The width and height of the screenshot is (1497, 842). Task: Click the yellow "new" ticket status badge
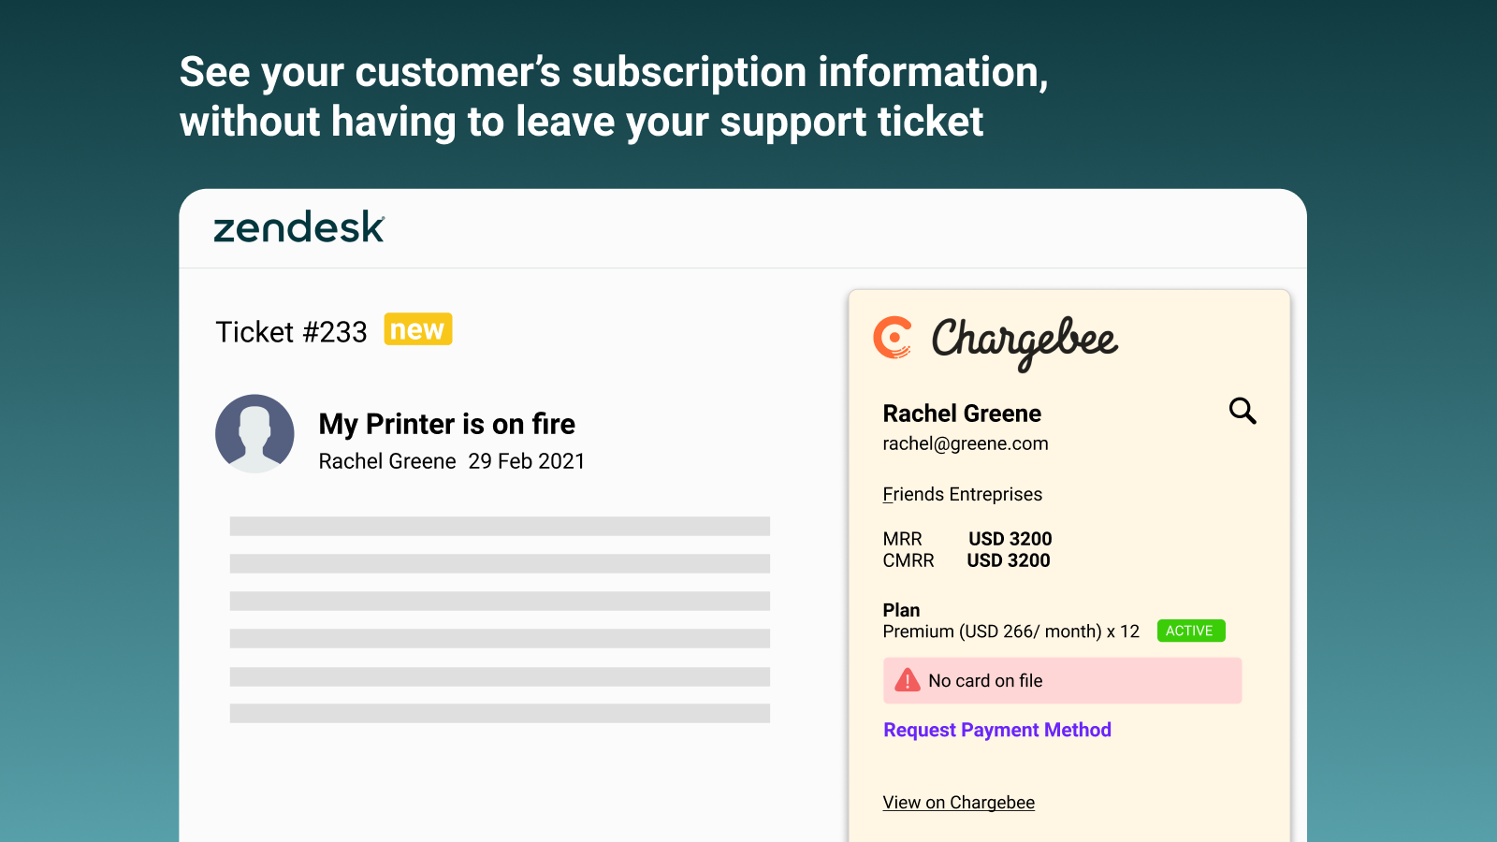click(x=417, y=329)
